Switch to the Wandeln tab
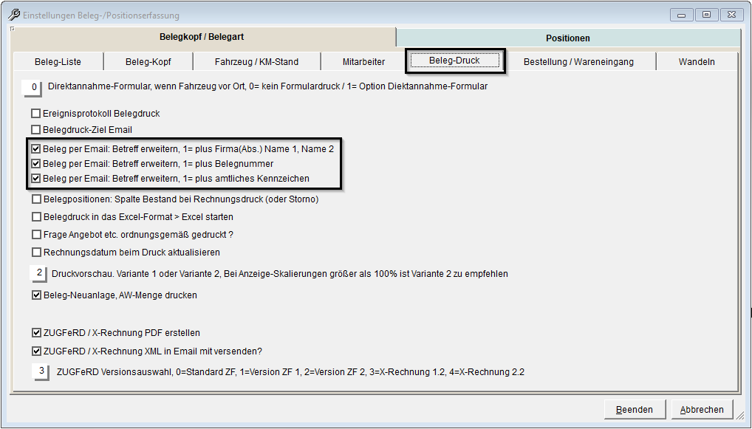752x429 pixels. (697, 62)
